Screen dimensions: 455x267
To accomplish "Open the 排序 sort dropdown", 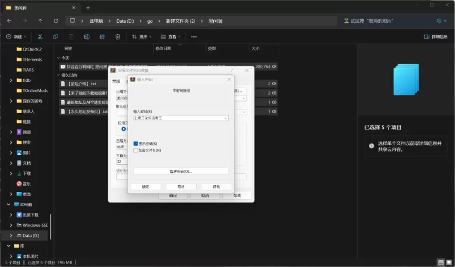I will tap(142, 37).
